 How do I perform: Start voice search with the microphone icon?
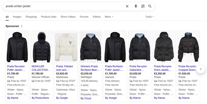tap(136, 6)
